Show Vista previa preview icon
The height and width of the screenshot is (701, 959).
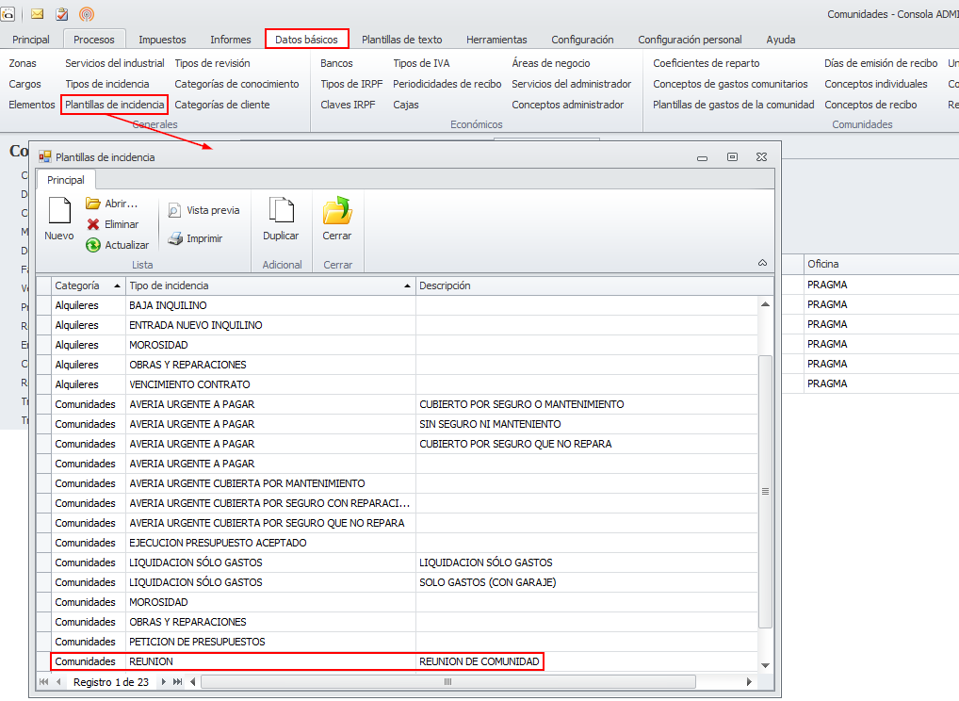click(x=174, y=210)
